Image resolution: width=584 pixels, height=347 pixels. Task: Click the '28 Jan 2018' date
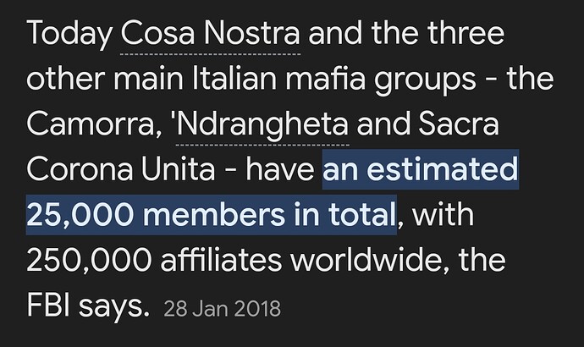(222, 309)
